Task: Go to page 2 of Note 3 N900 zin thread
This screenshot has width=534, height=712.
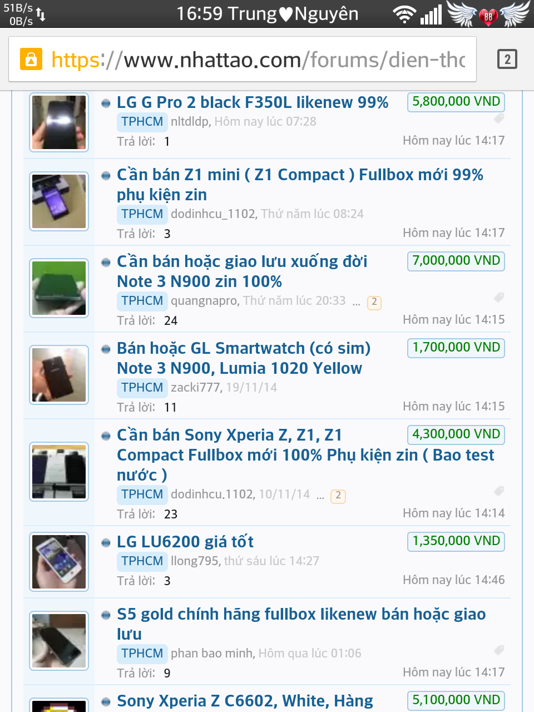Action: 374,302
